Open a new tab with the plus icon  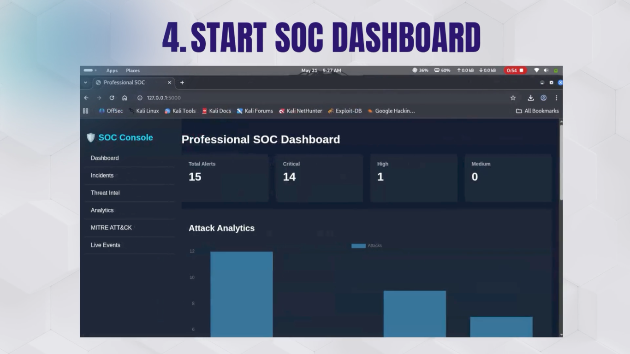[182, 83]
